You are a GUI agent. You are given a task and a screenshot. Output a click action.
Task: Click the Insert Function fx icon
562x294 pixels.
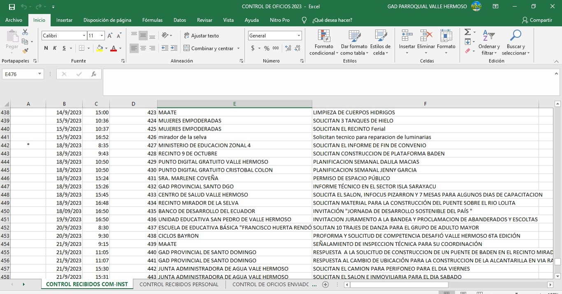tap(94, 74)
